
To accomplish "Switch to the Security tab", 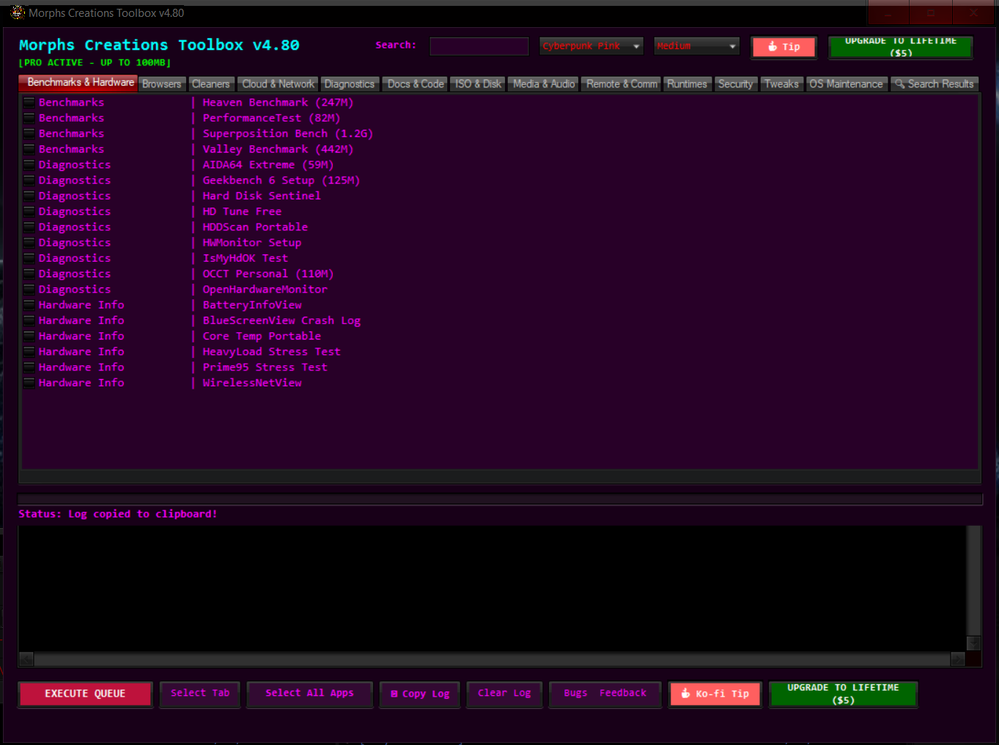I will click(735, 84).
